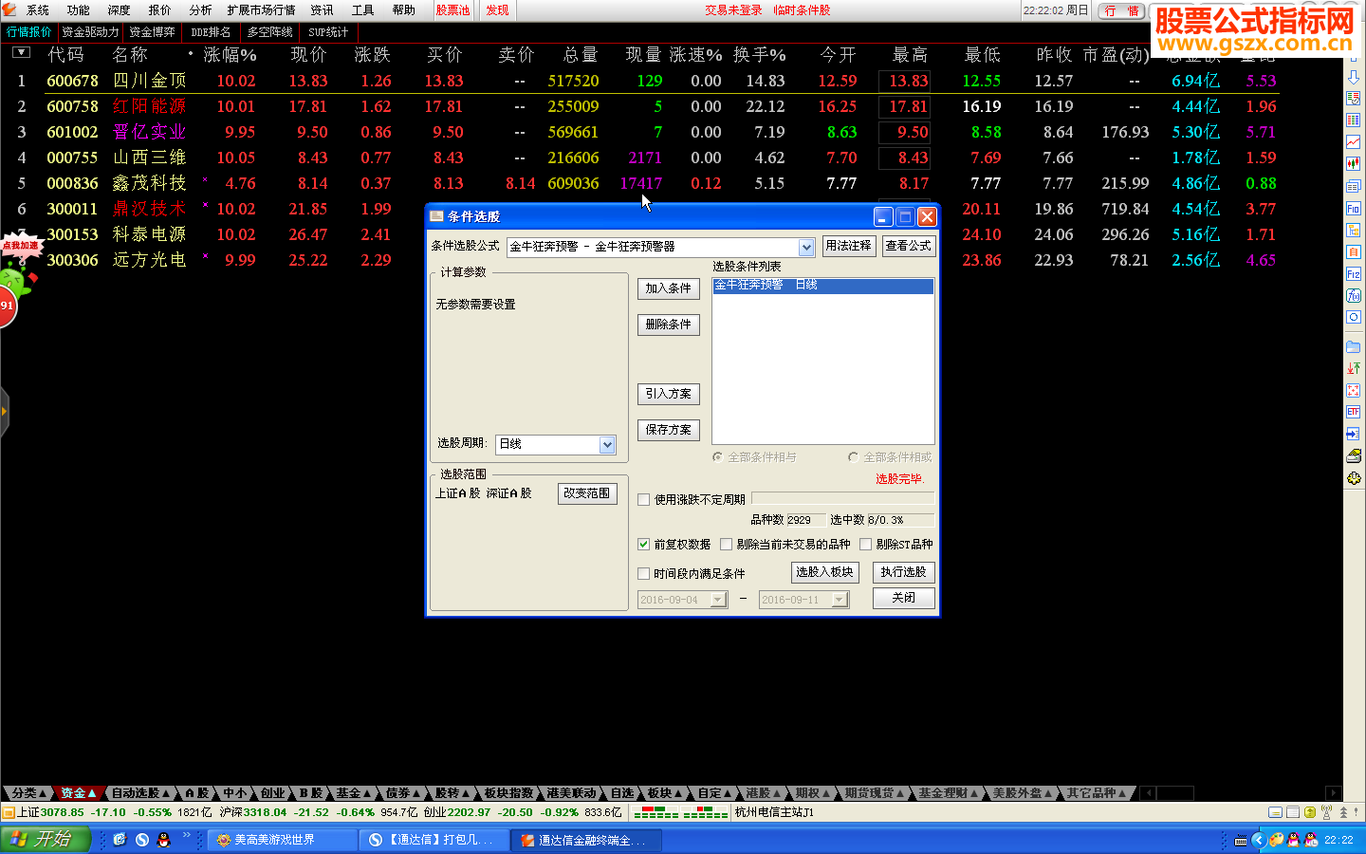Expand the 分类 bottom tab menu
Image resolution: width=1366 pixels, height=854 pixels.
coord(28,793)
